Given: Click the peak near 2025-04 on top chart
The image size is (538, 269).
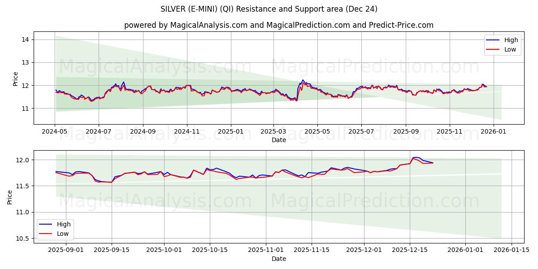Looking at the screenshot, I should click(303, 80).
